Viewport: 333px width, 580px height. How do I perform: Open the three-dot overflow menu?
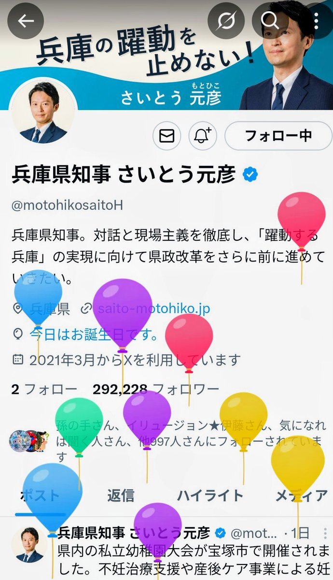[x=317, y=21]
